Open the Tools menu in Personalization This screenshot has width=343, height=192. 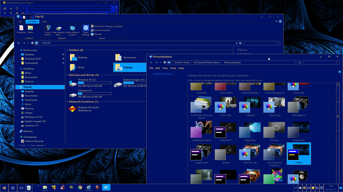173,68
